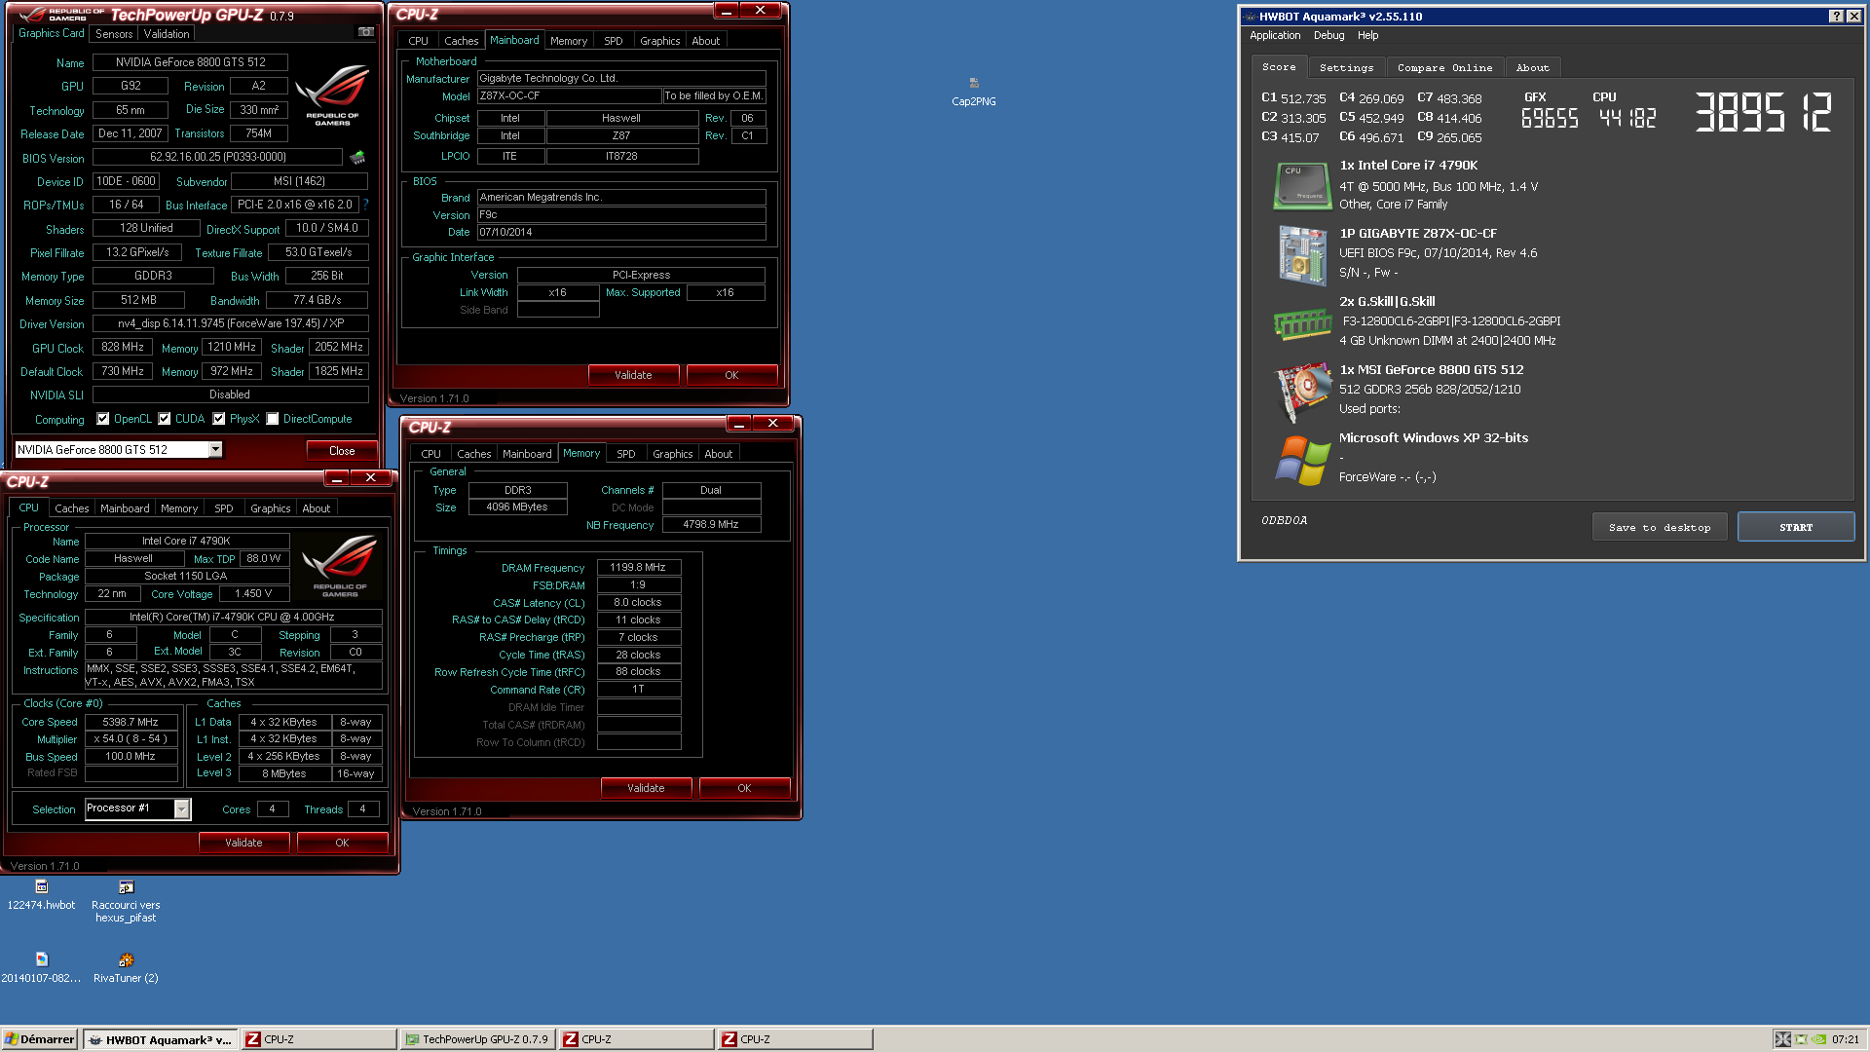The width and height of the screenshot is (1870, 1052).
Task: Select Caches tab in CPU-Z Memory window
Action: coord(473,454)
